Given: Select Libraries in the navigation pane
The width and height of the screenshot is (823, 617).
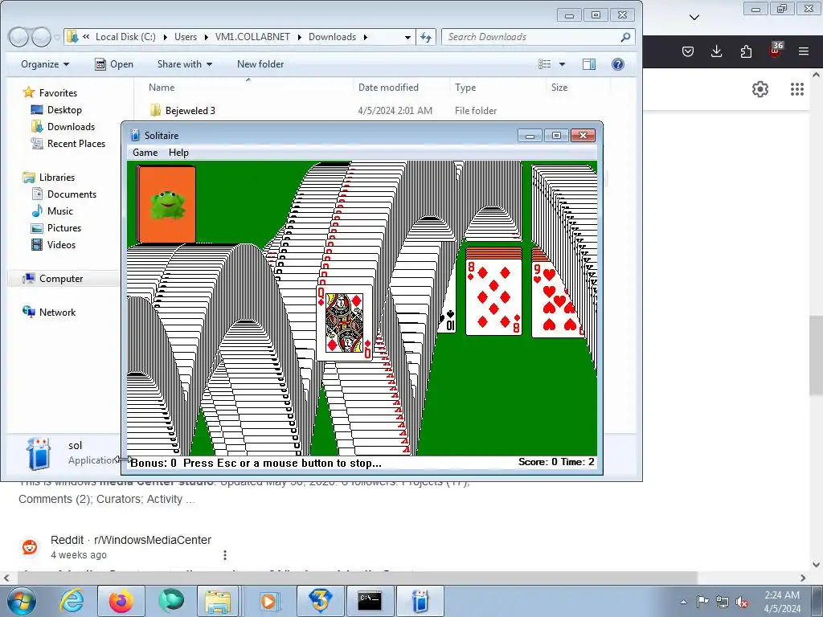Looking at the screenshot, I should [x=57, y=178].
